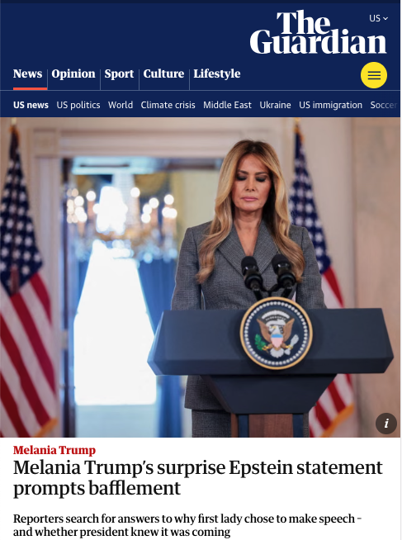Open the Culture section

click(x=163, y=73)
